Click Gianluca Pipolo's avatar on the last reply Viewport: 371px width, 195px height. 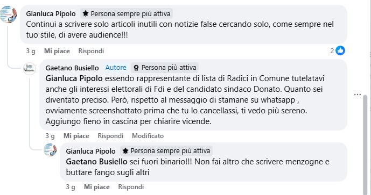click(50, 150)
